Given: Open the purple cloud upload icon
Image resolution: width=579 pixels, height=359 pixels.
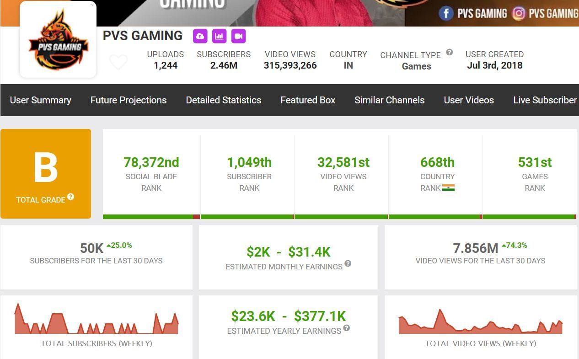Looking at the screenshot, I should (200, 36).
